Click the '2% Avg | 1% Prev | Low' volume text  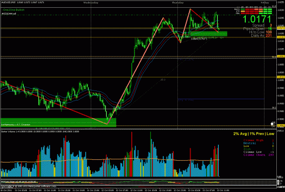(254, 134)
